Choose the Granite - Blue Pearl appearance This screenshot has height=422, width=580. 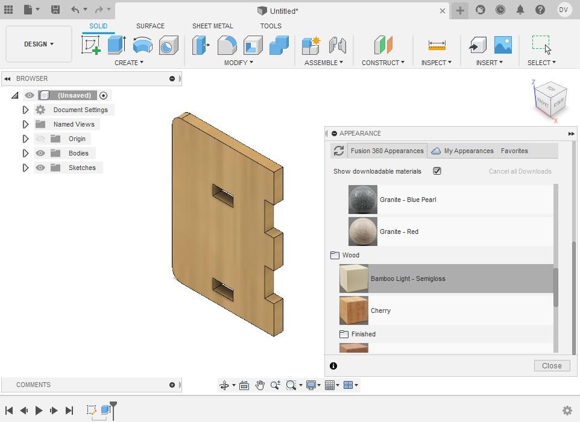click(450, 200)
